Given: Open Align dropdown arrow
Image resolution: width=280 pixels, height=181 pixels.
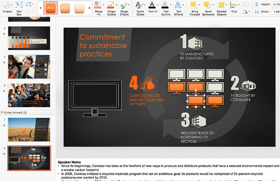Looking at the screenshot, I should [239, 5].
